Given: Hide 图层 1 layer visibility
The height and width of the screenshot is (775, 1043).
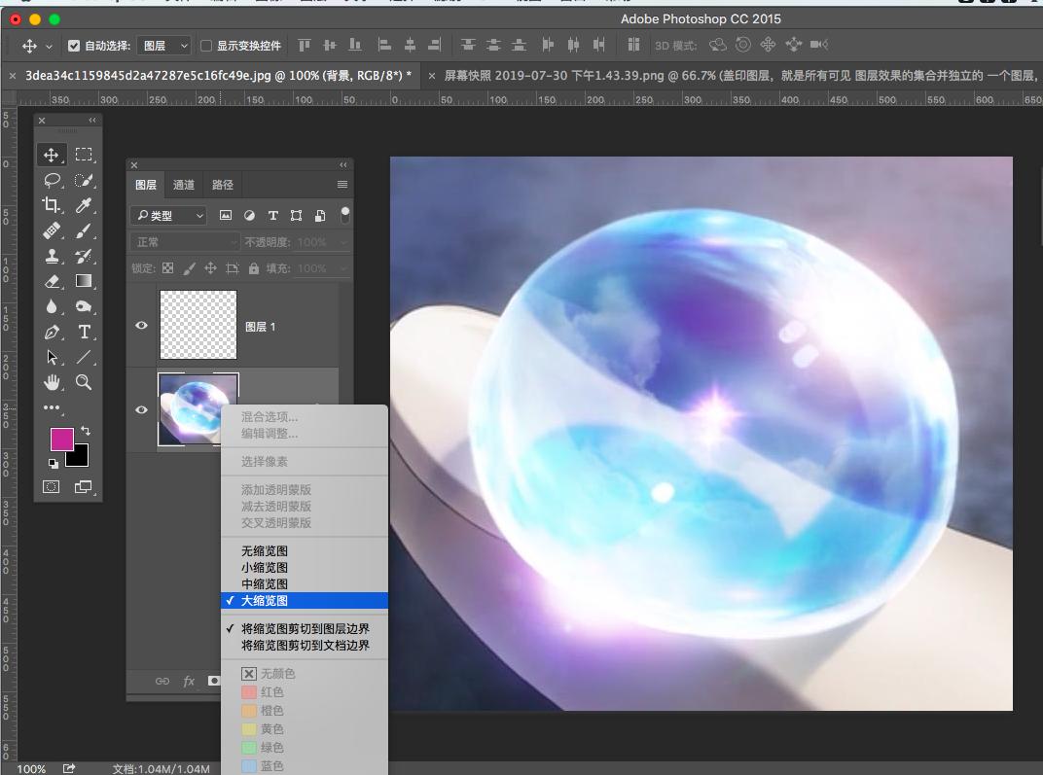Looking at the screenshot, I should point(141,326).
